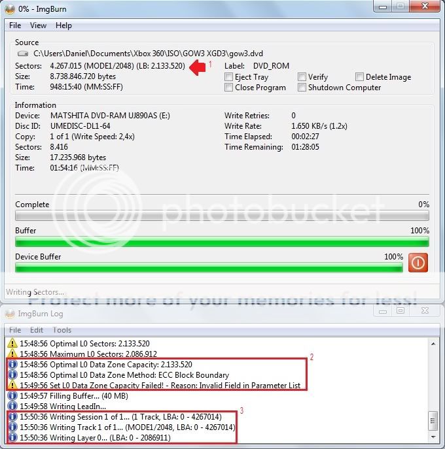Click the Information Time value 01:54:16

[84, 168]
